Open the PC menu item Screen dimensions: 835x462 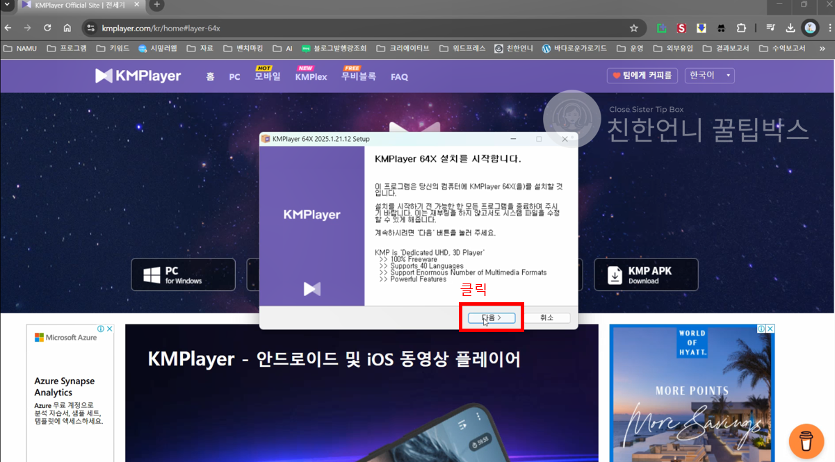(234, 76)
